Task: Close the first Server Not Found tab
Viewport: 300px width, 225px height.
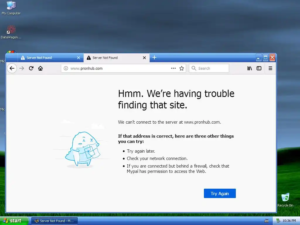Action: click(79, 58)
